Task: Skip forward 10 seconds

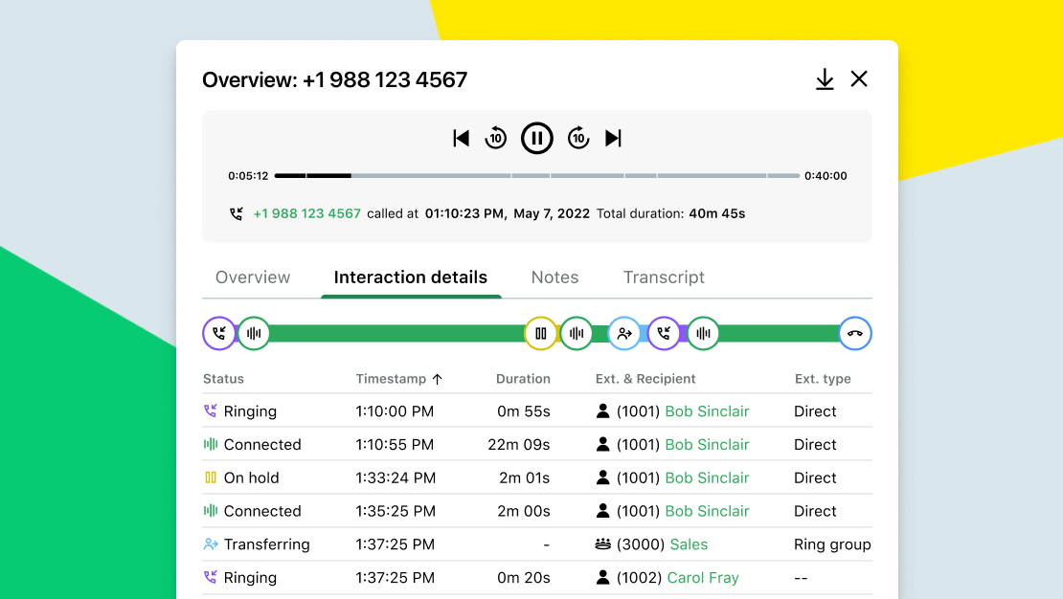Action: click(578, 138)
